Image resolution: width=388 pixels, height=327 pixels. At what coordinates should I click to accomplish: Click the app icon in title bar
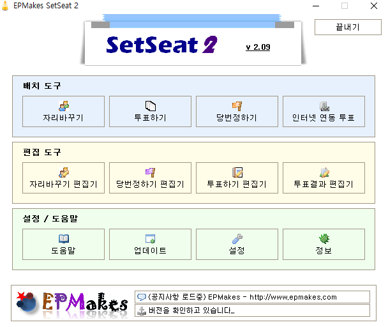[5, 6]
